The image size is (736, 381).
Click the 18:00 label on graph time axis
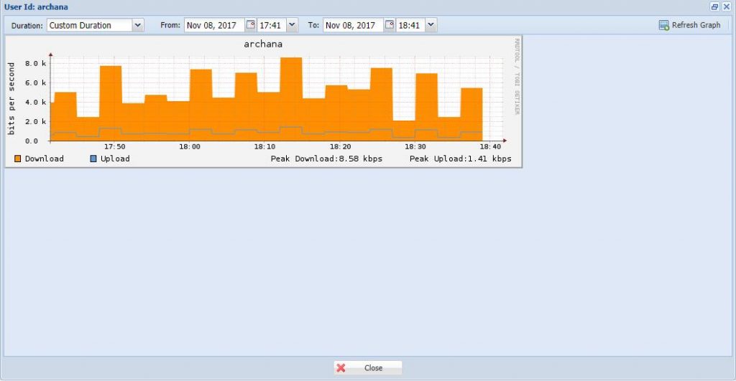tap(190, 146)
